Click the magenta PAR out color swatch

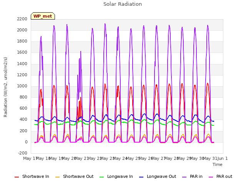coord(211,177)
